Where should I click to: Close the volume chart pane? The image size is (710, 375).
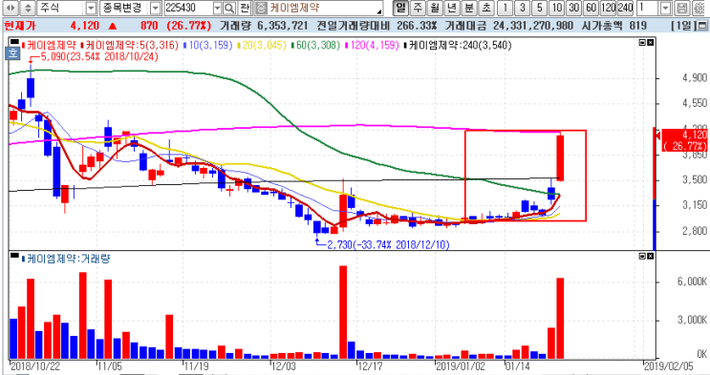tap(650, 257)
